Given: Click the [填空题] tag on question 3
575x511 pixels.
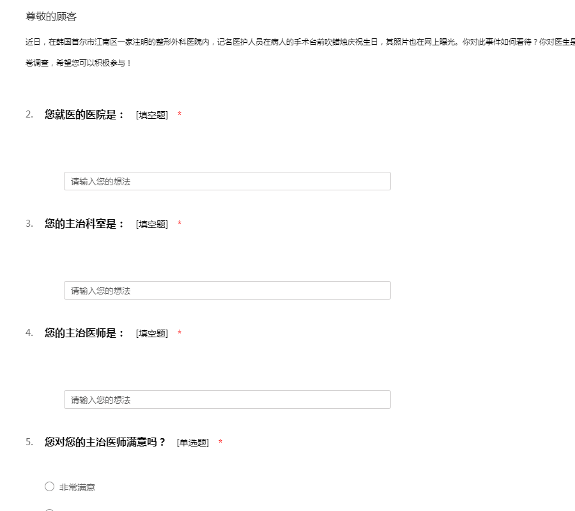Looking at the screenshot, I should (x=151, y=224).
